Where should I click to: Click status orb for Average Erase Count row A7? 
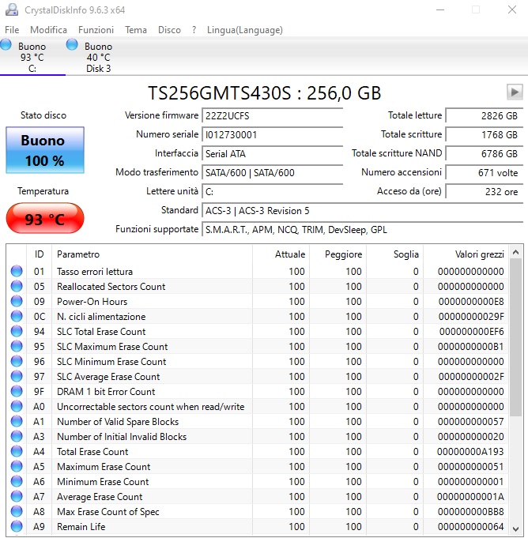[x=17, y=496]
